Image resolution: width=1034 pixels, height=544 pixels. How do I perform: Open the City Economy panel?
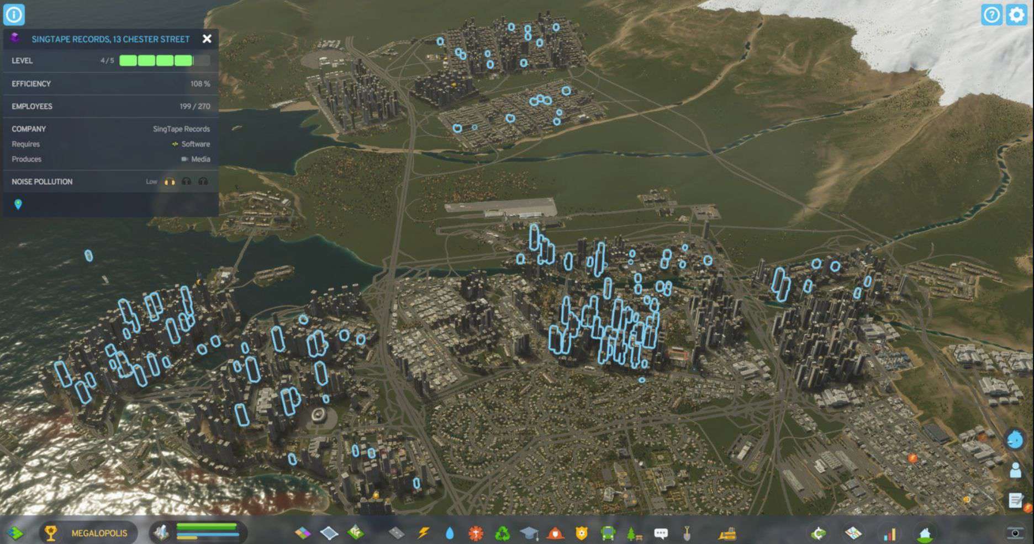[x=819, y=533]
